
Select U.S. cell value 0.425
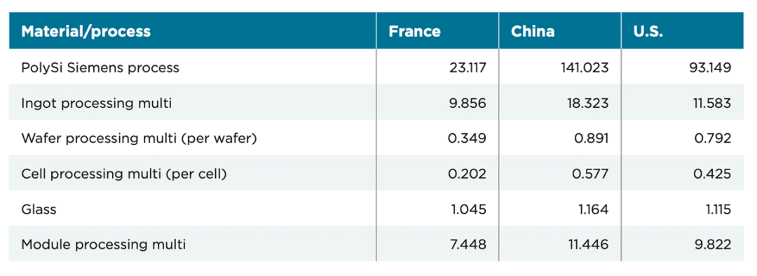[711, 174]
